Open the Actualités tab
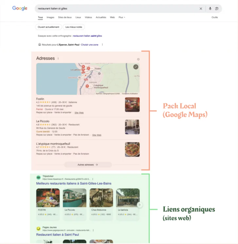 [x=101, y=17]
